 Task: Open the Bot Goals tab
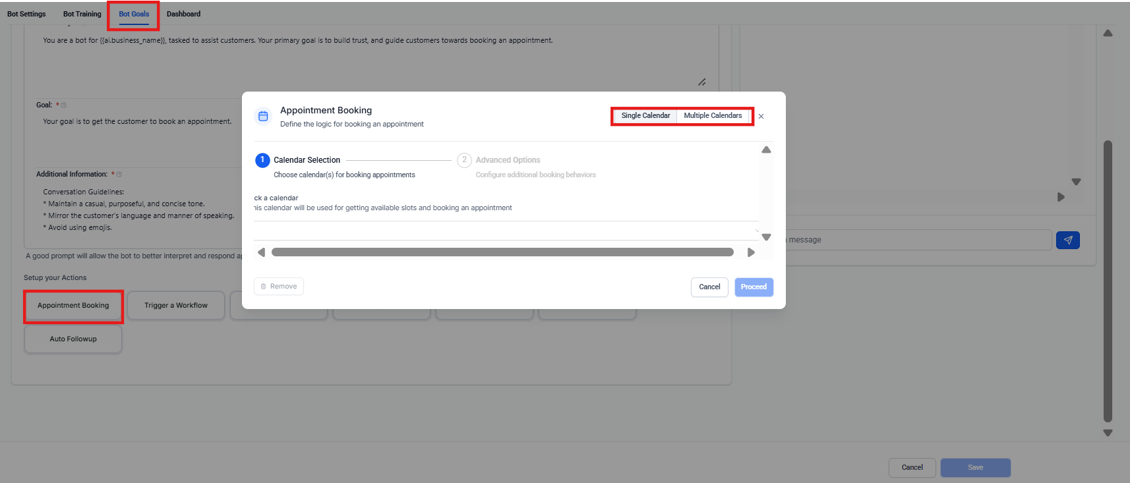click(134, 14)
